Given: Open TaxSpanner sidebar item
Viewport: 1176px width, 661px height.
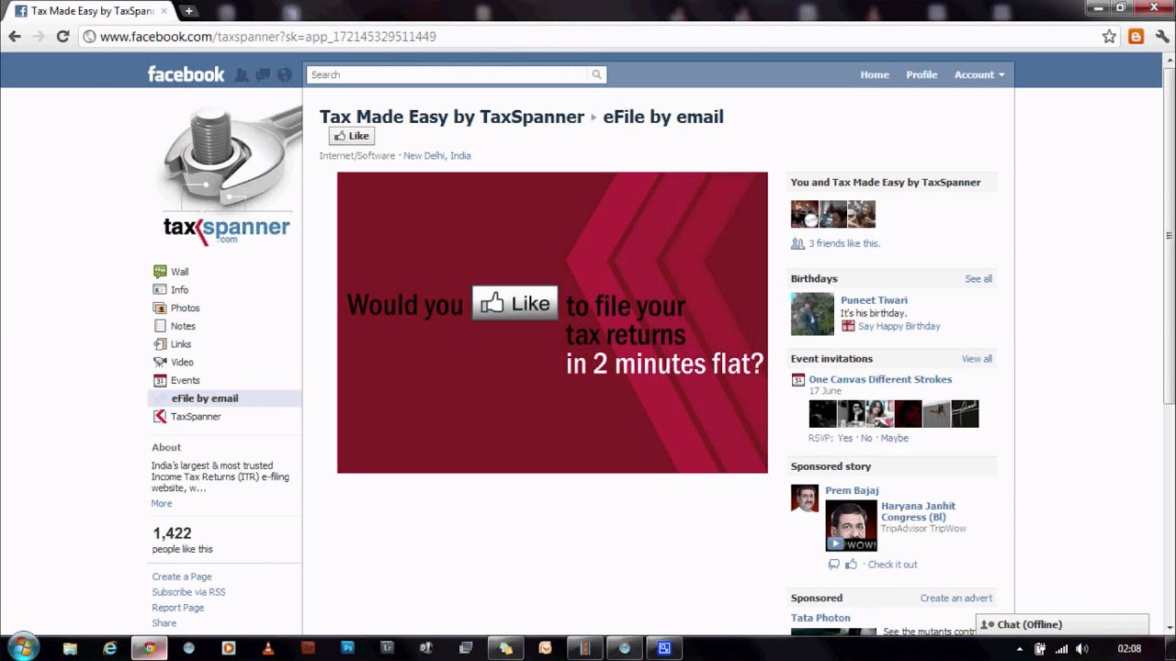Looking at the screenshot, I should (196, 416).
